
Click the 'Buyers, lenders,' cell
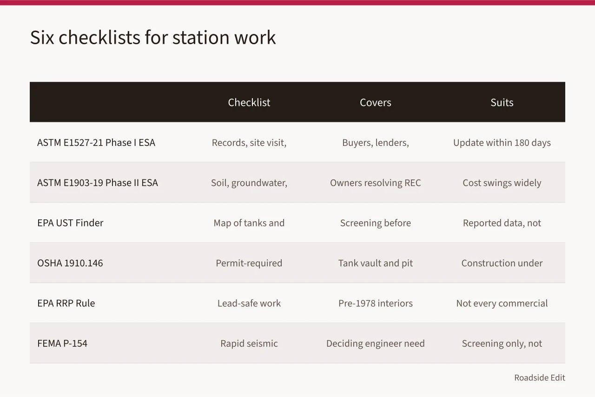click(376, 143)
